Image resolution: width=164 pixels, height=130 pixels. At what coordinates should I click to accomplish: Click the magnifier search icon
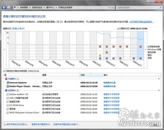(x=160, y=7)
